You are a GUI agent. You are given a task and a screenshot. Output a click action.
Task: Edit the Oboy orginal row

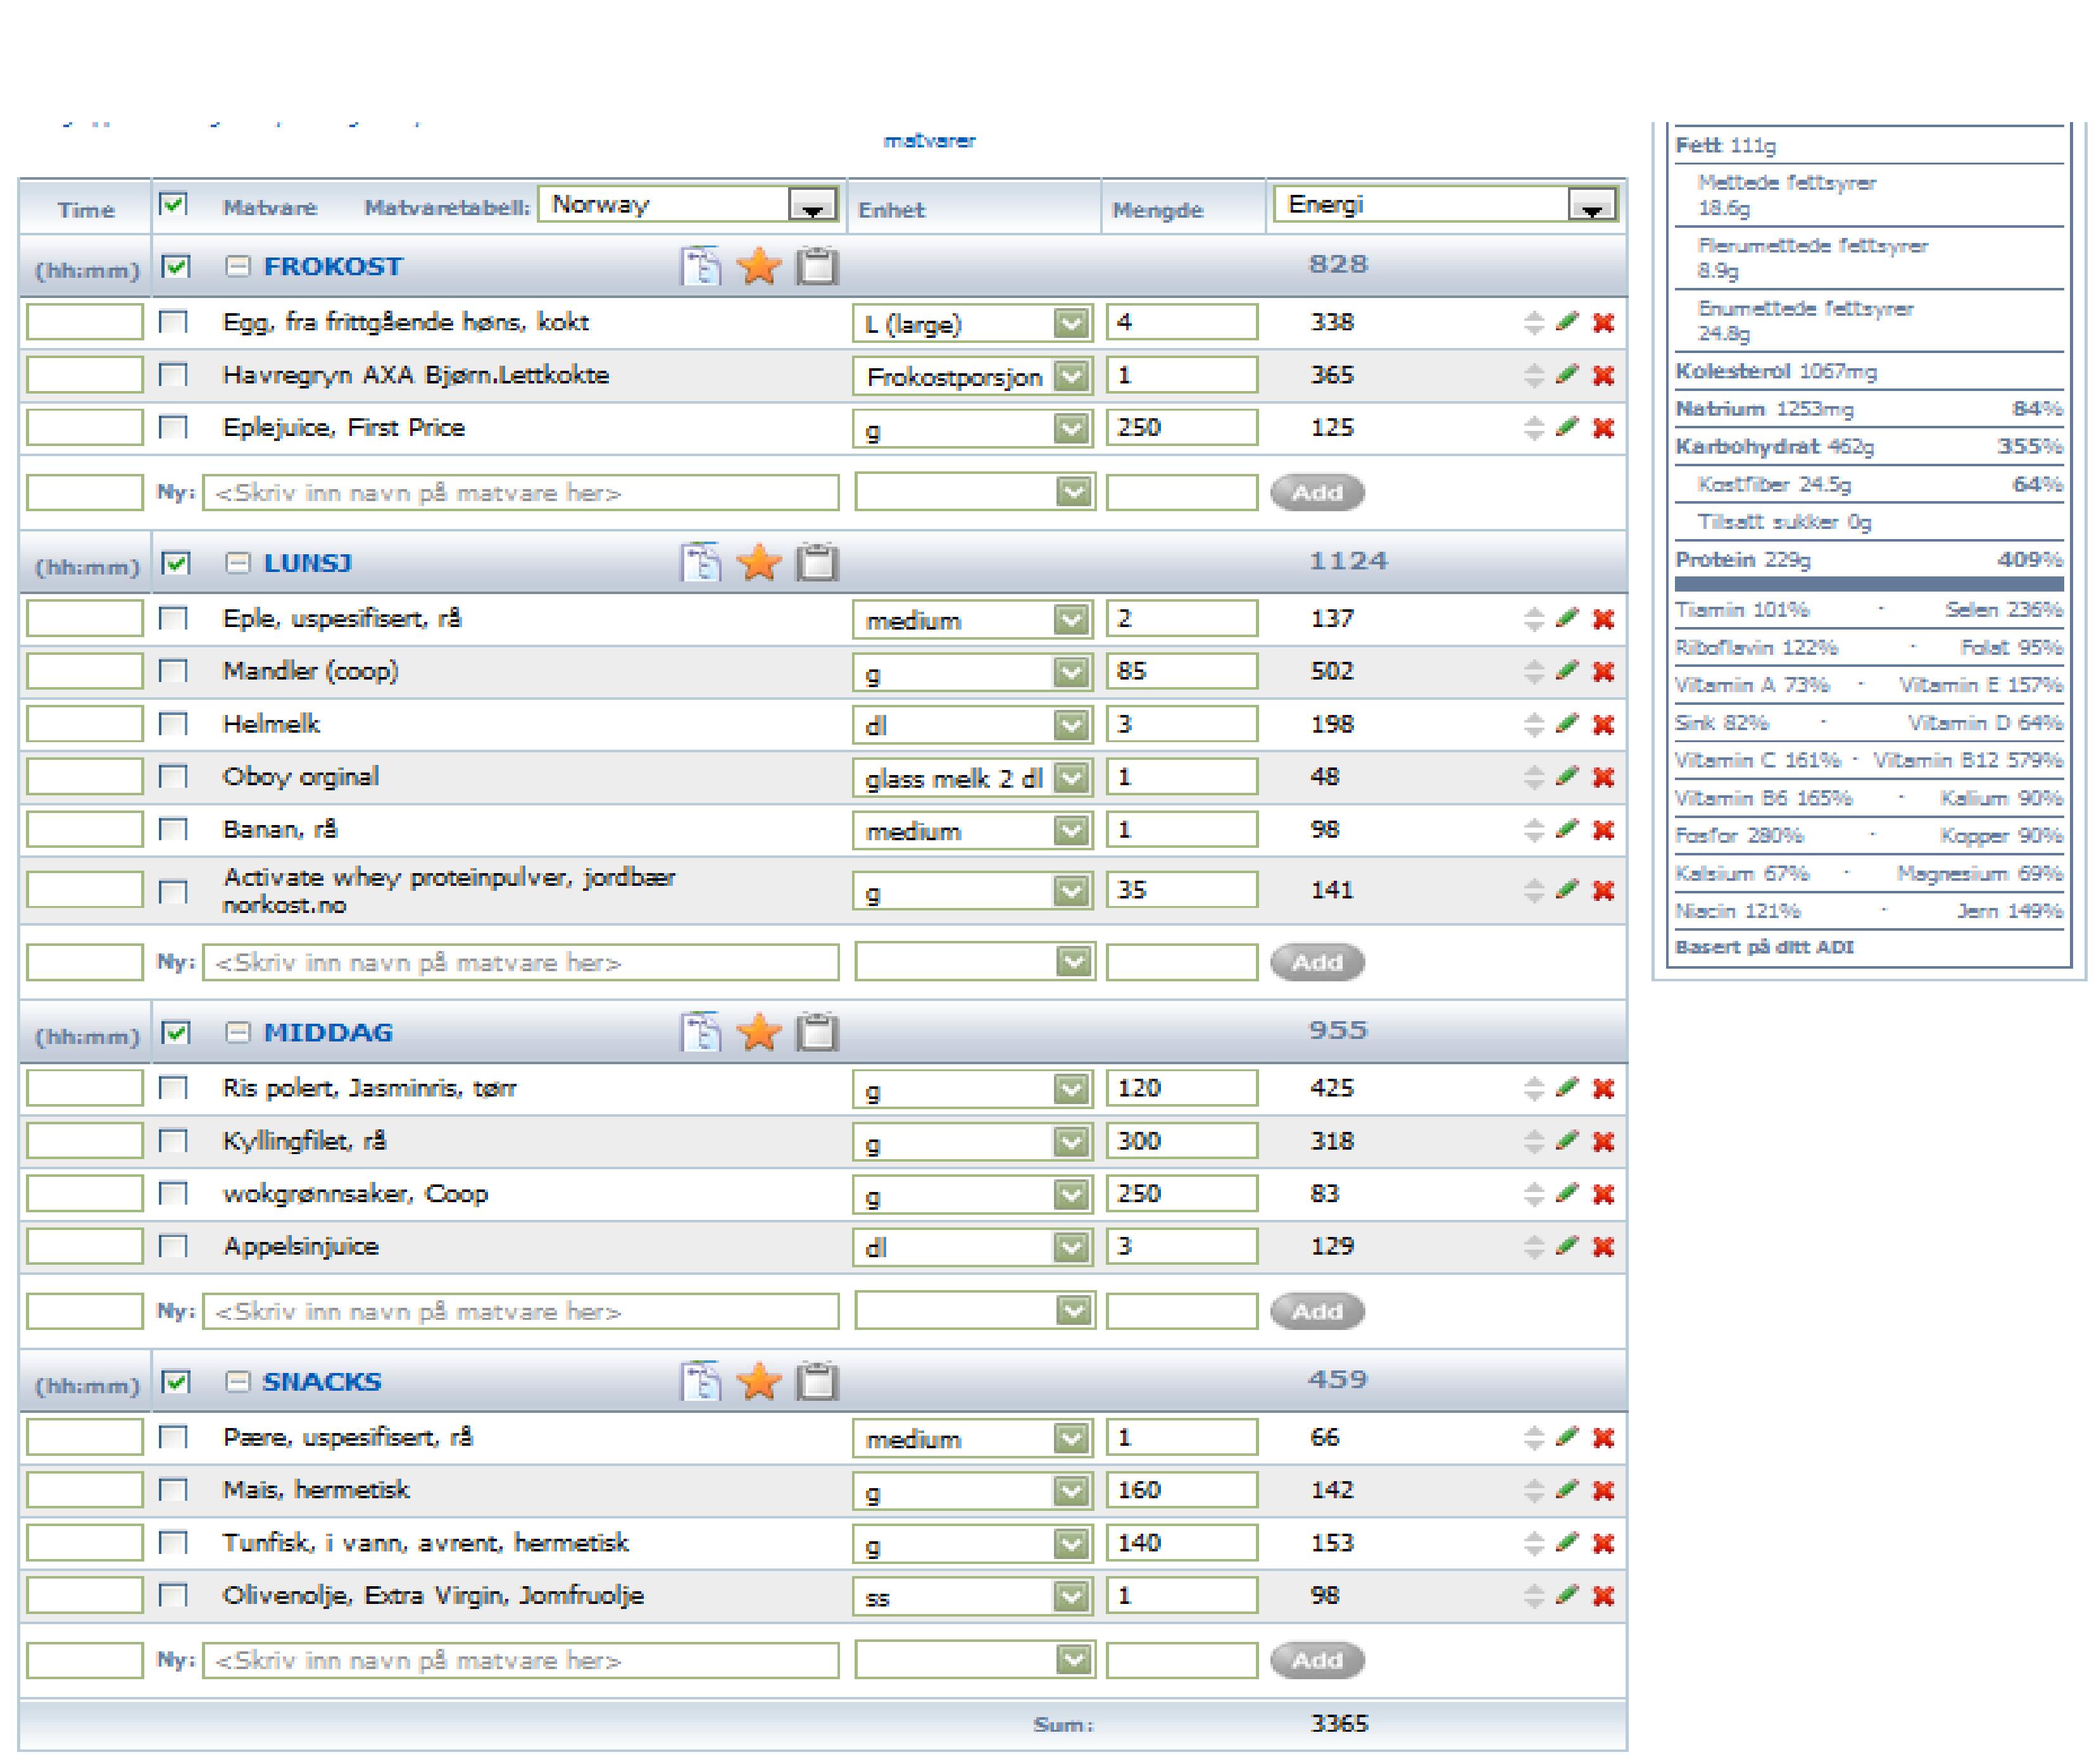[x=1568, y=777]
